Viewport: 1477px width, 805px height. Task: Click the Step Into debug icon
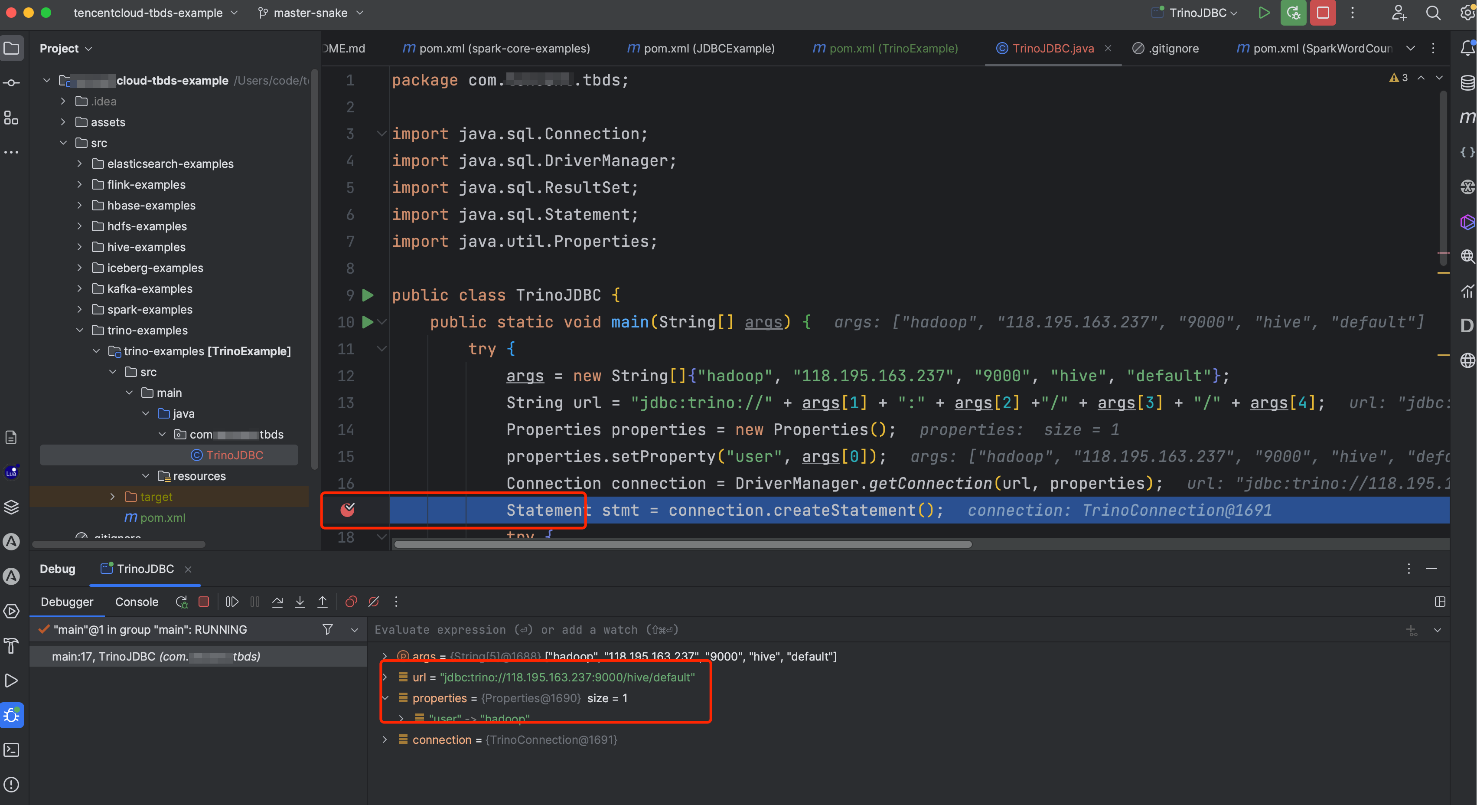click(300, 601)
